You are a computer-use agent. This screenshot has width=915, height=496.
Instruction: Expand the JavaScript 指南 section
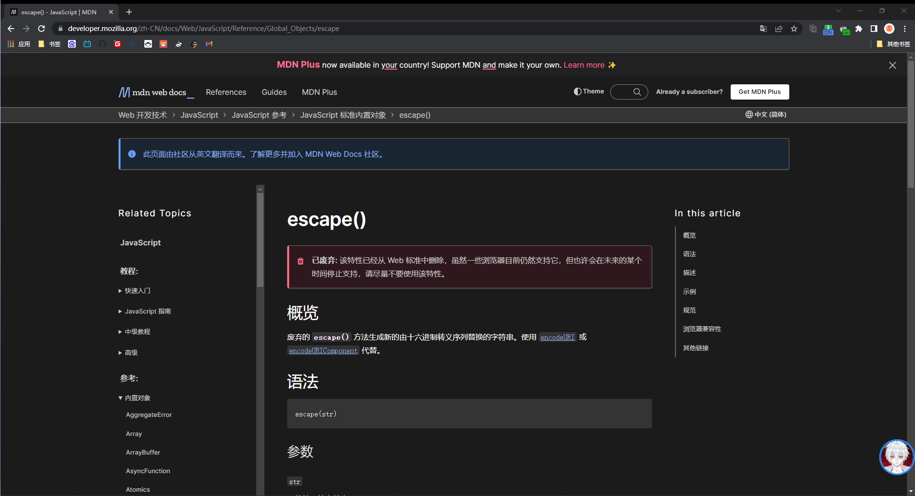coord(147,311)
